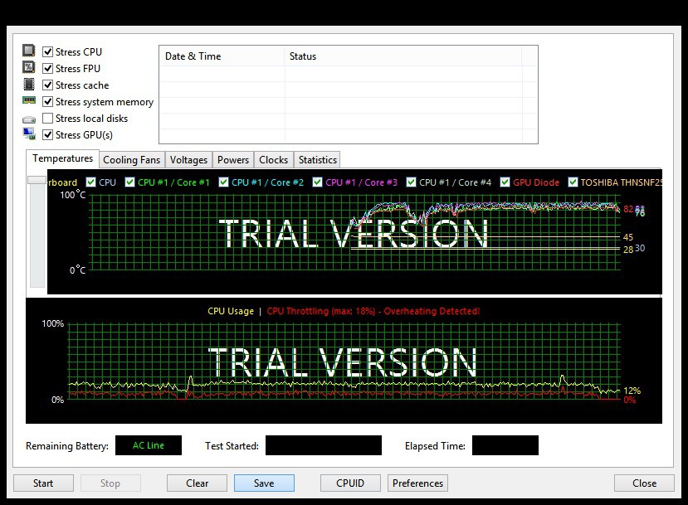Screen dimensions: 688x505
Task: Toggle CPU #1 / Core #4 graph checkbox
Action: [411, 182]
